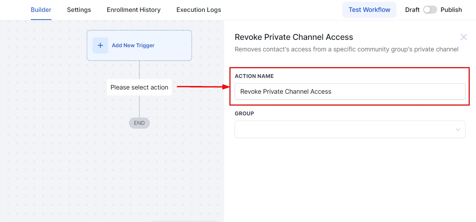Focus the Action Name input field
Screen dimensions: 476x222
[x=350, y=92]
